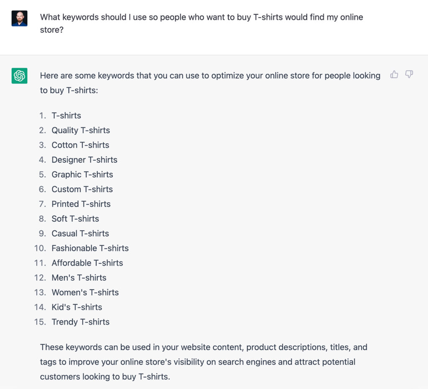Image resolution: width=428 pixels, height=389 pixels.
Task: Click "Fashionable T-shirts" list item
Action: (x=90, y=248)
